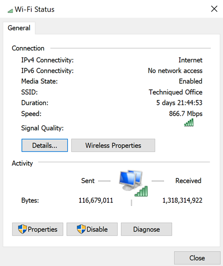The height and width of the screenshot is (266, 223).
Task: Click the shield icon on Properties button
Action: (22, 229)
